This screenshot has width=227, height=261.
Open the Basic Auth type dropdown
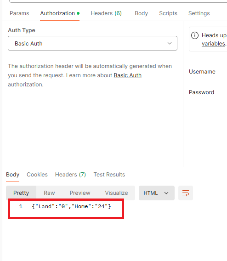point(92,43)
